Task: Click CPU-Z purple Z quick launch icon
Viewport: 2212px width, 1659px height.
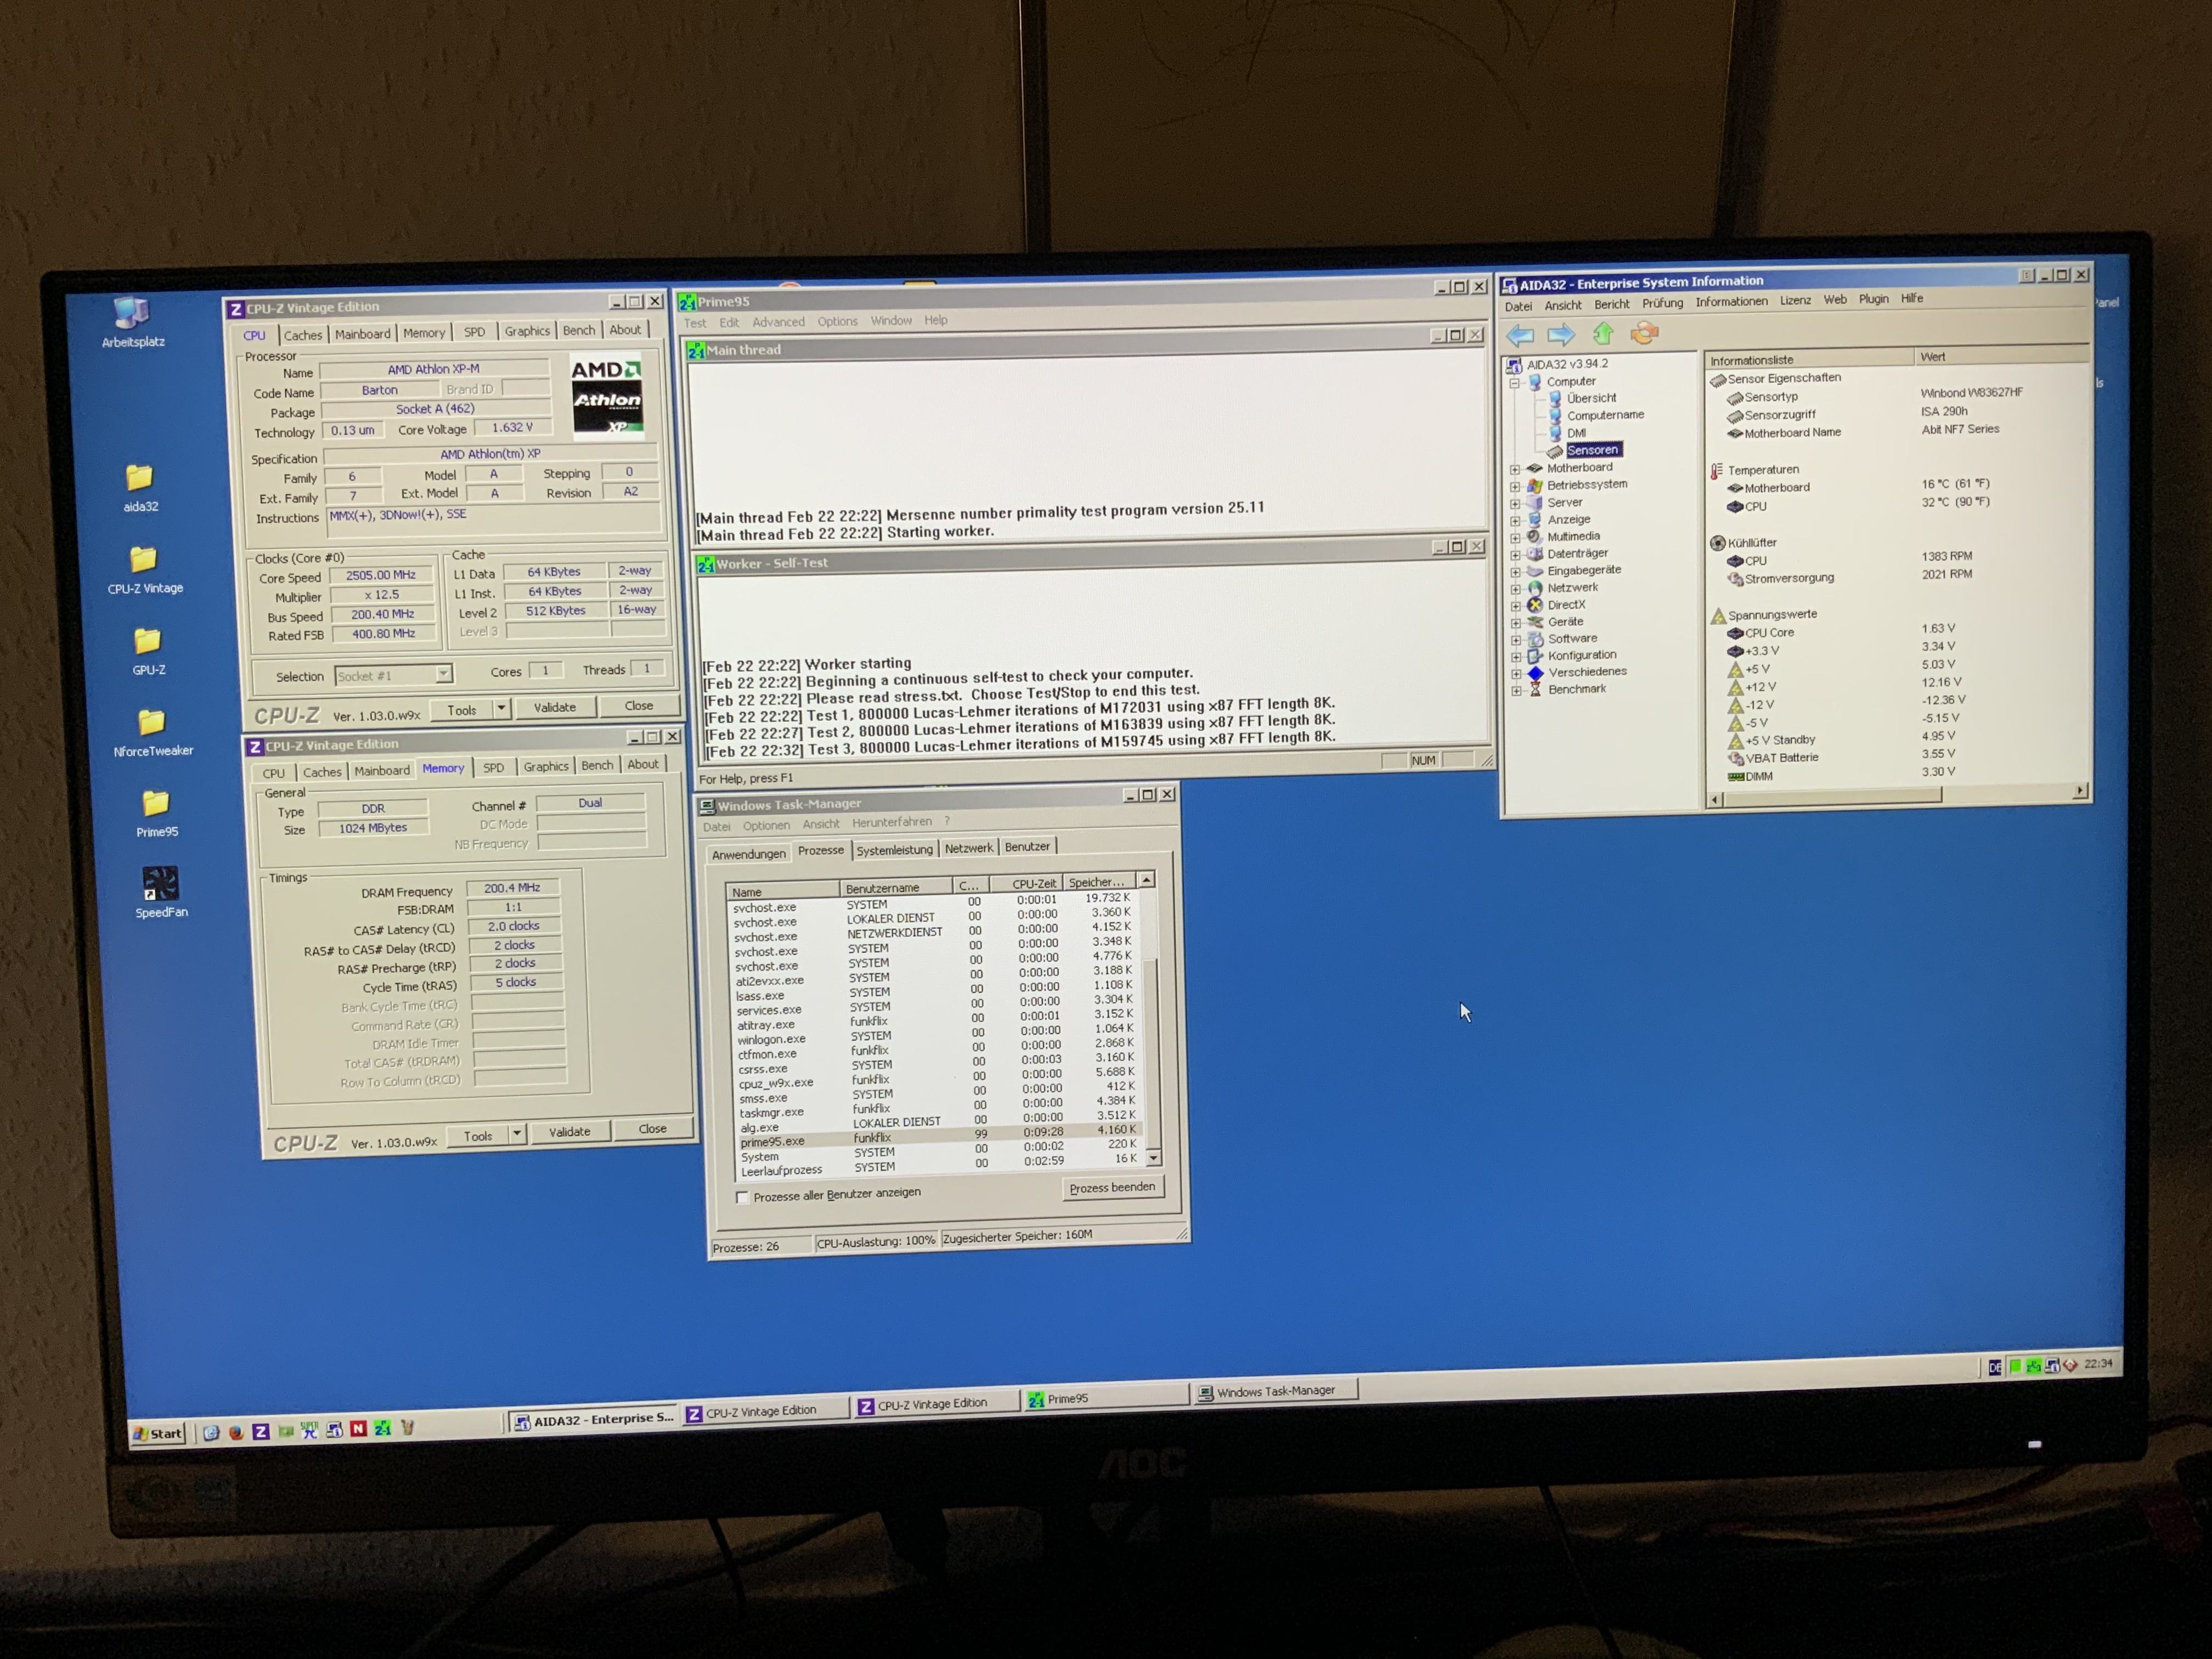Action: pyautogui.click(x=260, y=1431)
